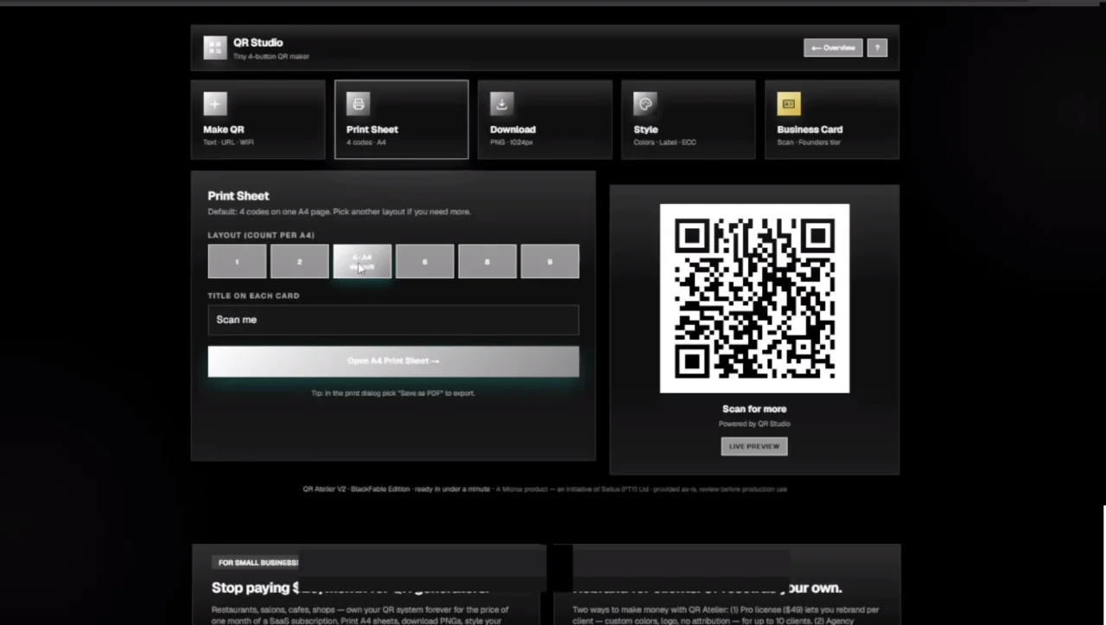Choose the default 4 per A4 layout
This screenshot has height=625, width=1106.
pyautogui.click(x=362, y=261)
